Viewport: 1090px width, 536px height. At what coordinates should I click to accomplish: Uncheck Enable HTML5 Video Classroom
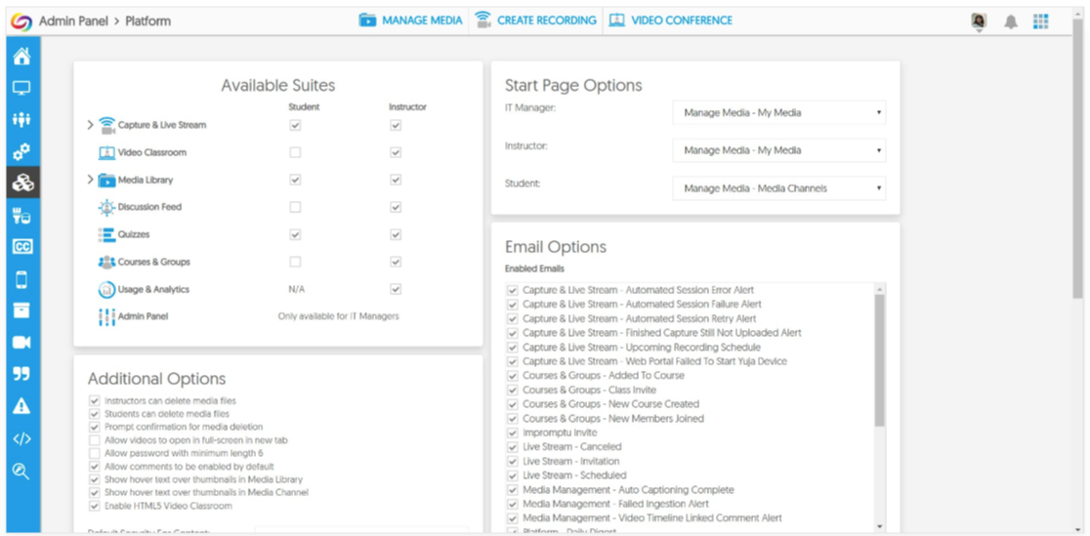tap(94, 506)
